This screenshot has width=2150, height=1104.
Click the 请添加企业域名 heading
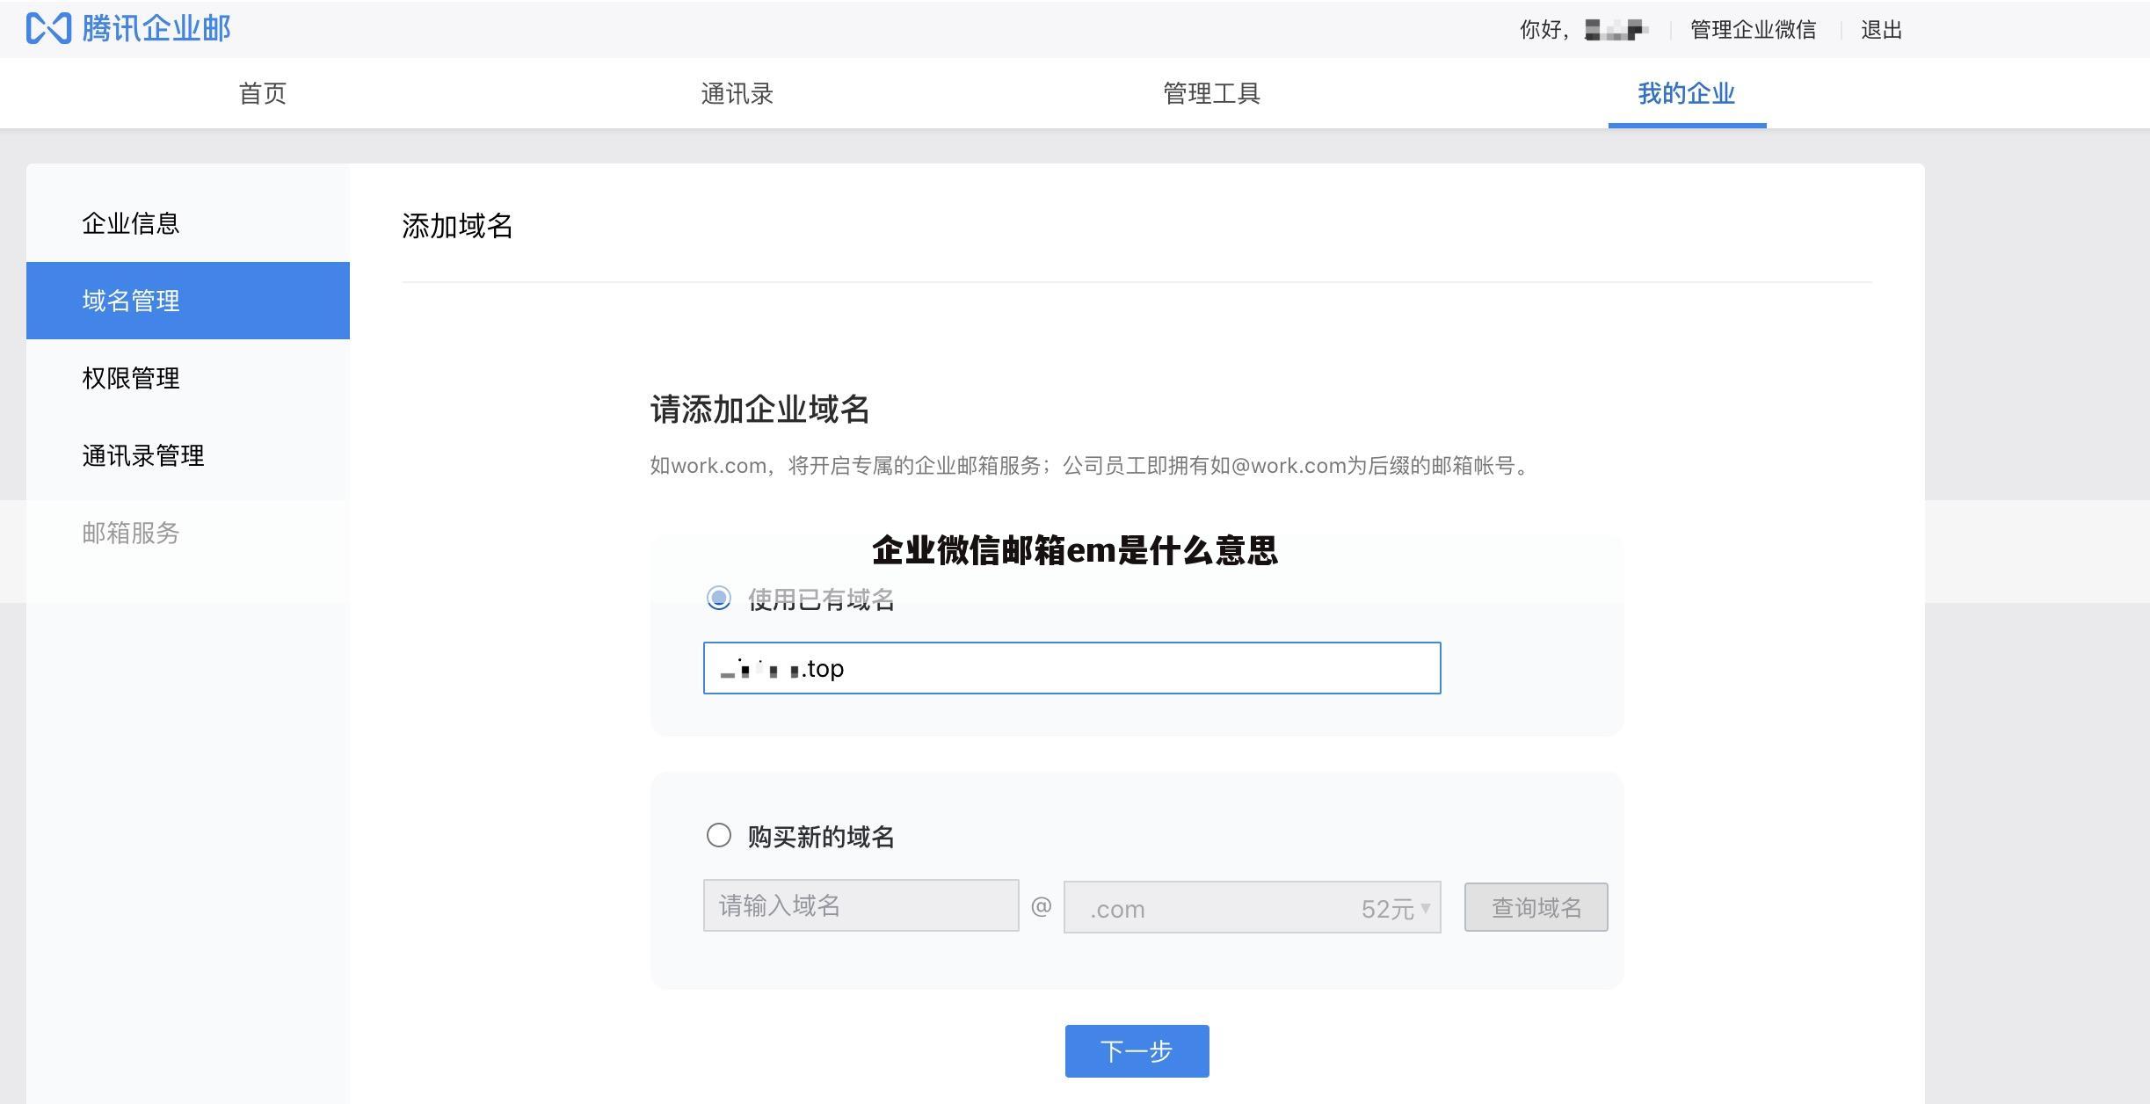click(760, 410)
